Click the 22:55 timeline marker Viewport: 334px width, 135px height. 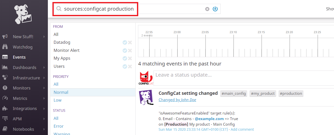[x=149, y=32]
